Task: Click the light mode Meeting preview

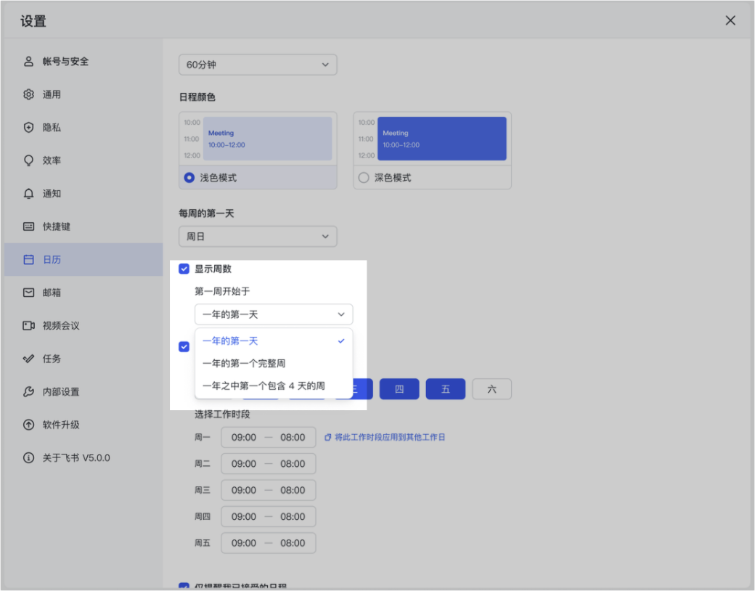Action: coord(267,138)
